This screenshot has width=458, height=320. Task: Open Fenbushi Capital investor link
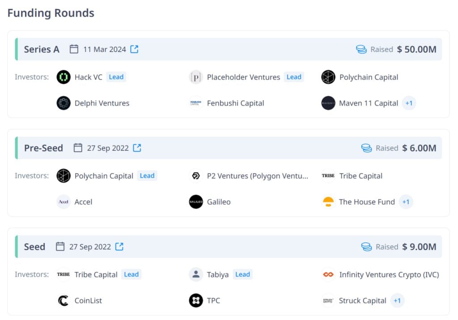tap(235, 103)
